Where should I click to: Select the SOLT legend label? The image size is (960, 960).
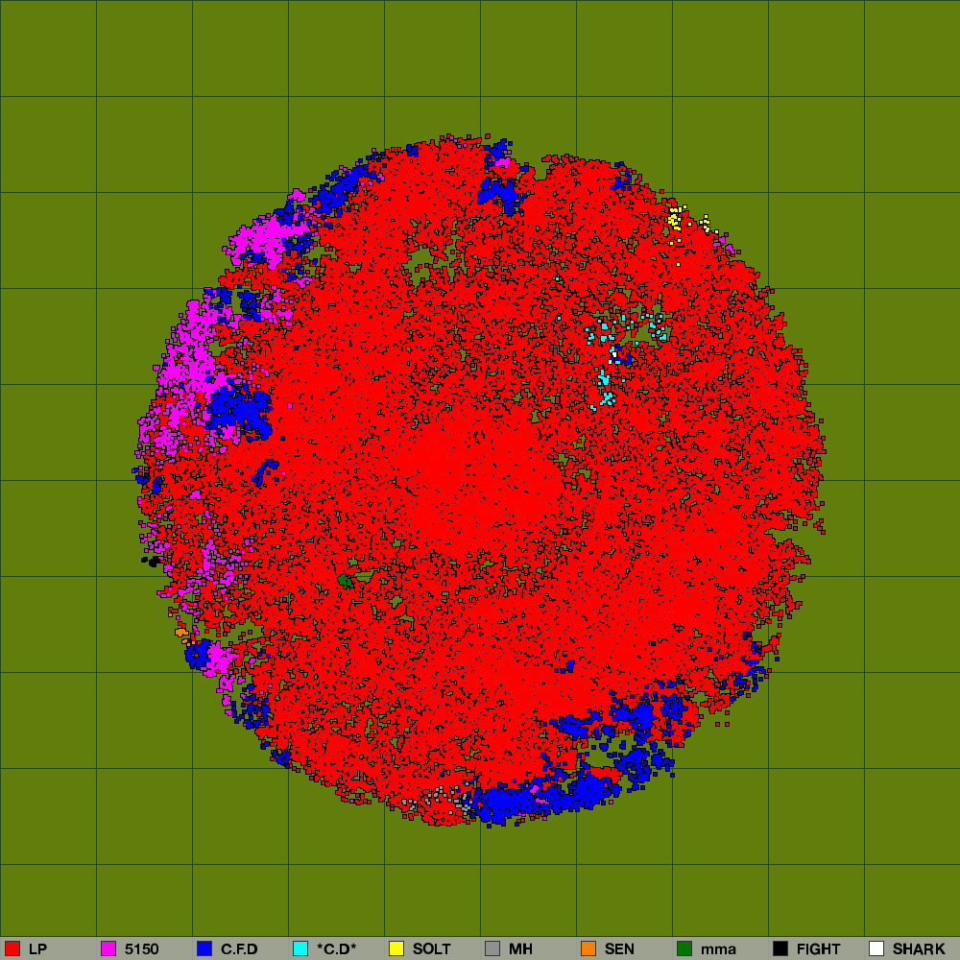point(432,949)
